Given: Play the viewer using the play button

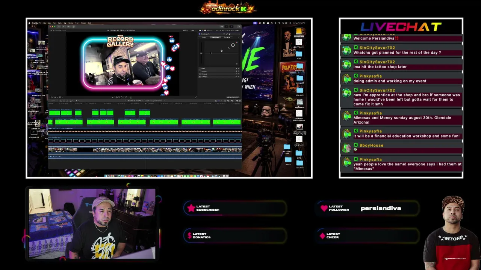Looking at the screenshot, I should click(x=113, y=97).
